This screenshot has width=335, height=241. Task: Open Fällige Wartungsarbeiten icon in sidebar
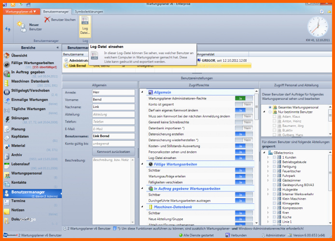click(x=7, y=64)
